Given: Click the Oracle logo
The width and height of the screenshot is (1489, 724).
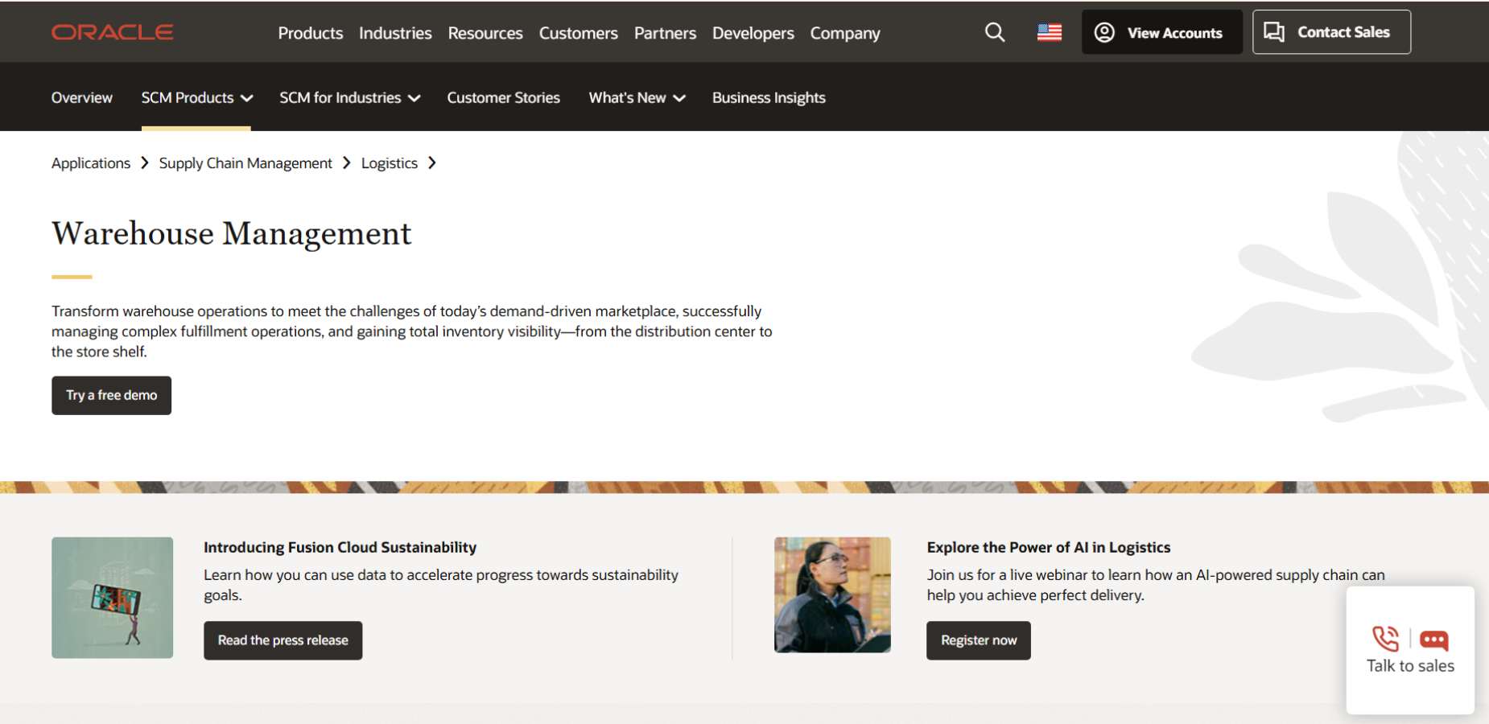Looking at the screenshot, I should point(113,32).
